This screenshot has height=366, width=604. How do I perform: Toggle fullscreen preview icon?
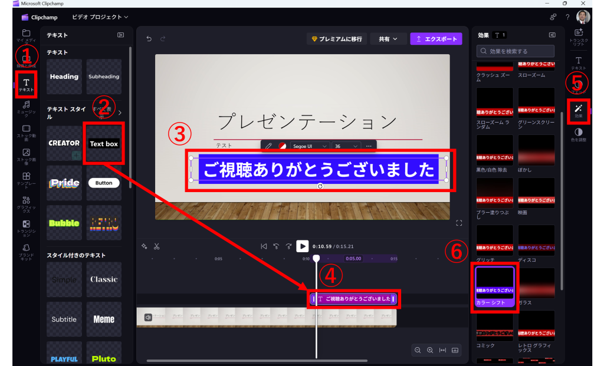point(459,223)
